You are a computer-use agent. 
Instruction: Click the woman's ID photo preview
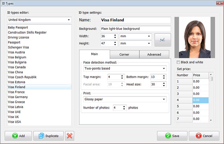195,38
